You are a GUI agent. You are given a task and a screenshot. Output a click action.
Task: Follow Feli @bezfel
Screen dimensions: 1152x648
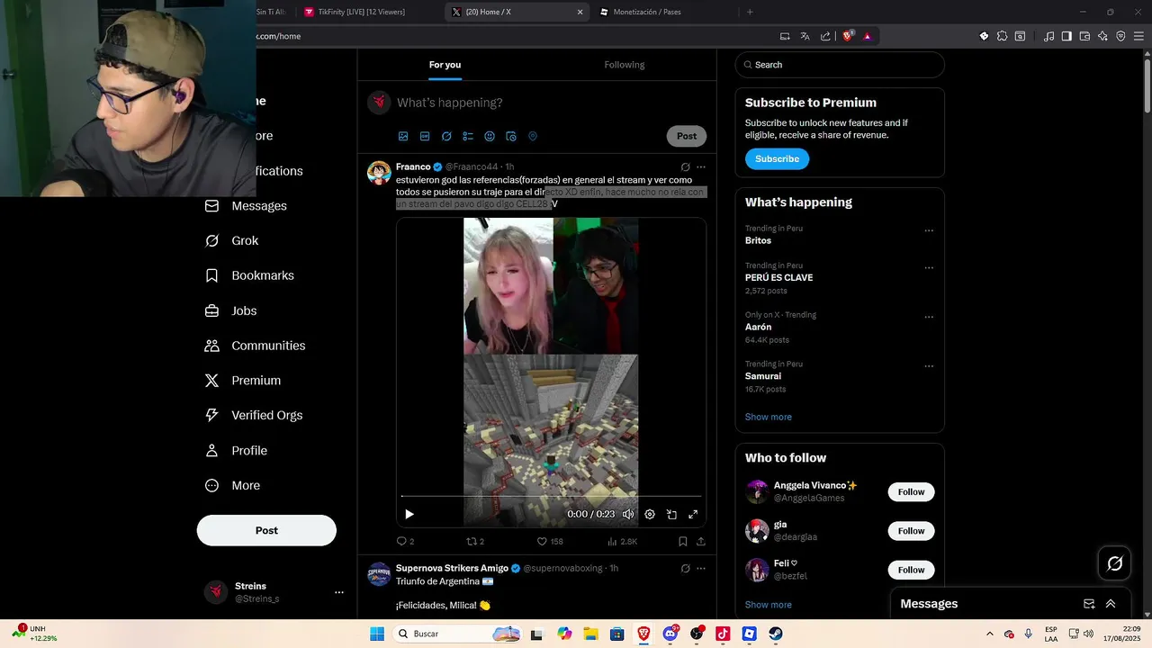(911, 570)
